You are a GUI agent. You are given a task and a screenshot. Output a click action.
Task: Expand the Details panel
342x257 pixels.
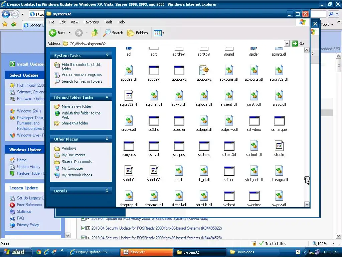[x=107, y=191]
